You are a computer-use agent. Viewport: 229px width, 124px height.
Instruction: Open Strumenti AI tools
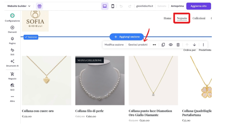(12, 63)
